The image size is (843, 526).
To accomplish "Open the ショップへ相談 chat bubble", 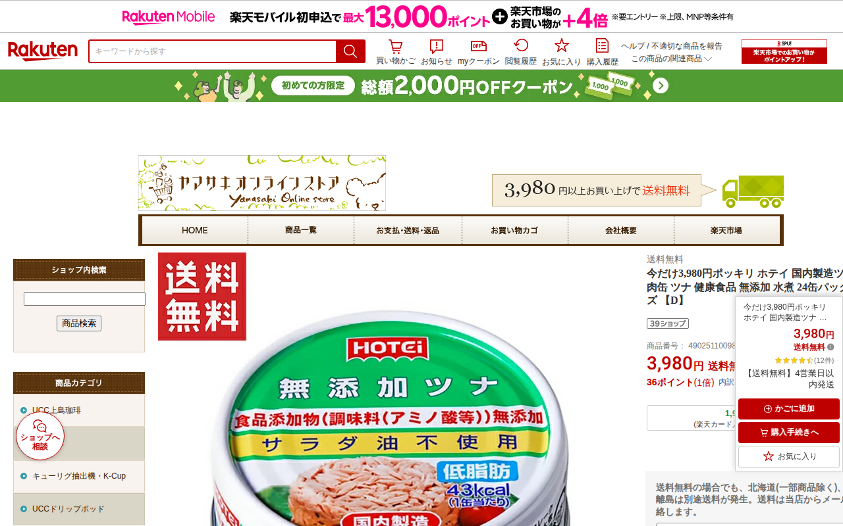I will pos(40,436).
